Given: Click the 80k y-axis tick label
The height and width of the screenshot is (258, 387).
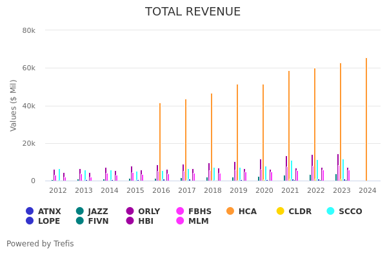Looking at the screenshot, I should click(x=28, y=30).
